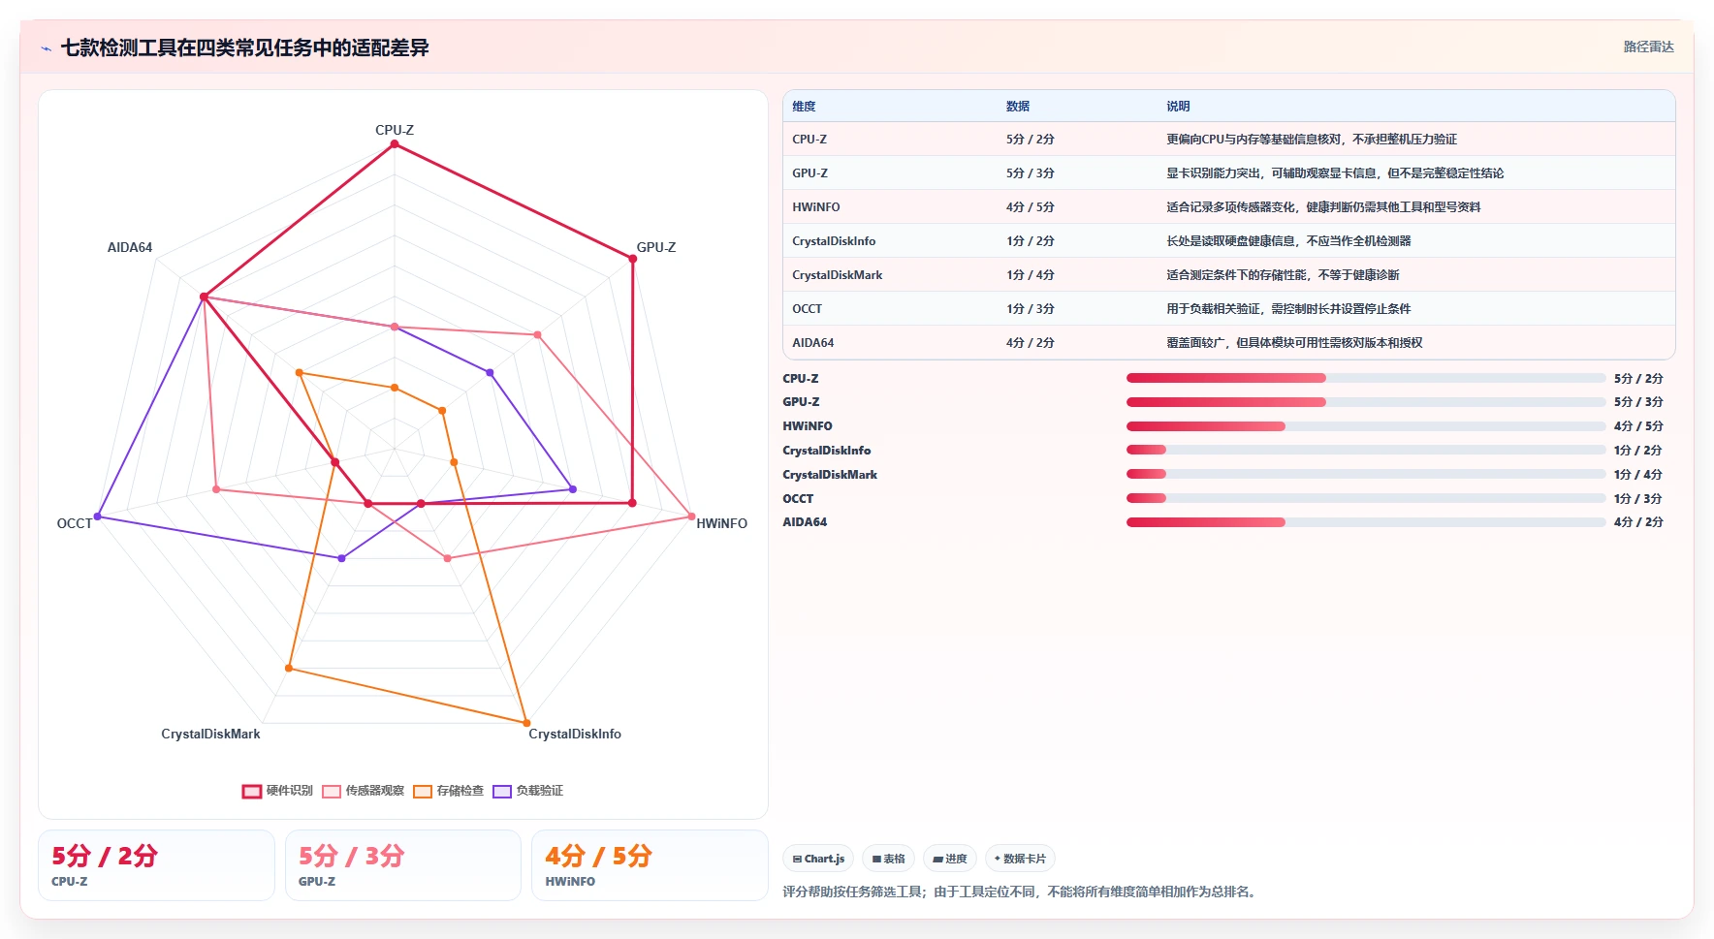The height and width of the screenshot is (939, 1714).
Task: Click the 数据 column header
Action: click(1018, 107)
